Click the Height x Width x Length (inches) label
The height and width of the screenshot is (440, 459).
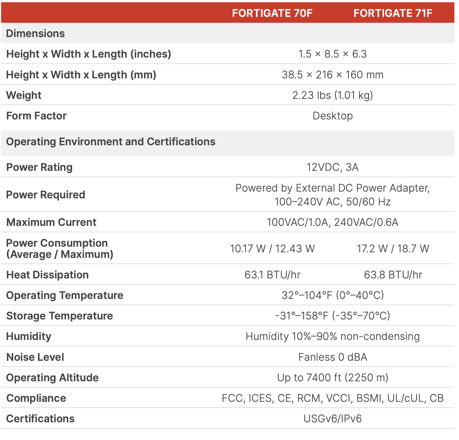[x=89, y=54]
